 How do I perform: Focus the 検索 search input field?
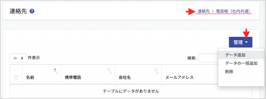208,58
